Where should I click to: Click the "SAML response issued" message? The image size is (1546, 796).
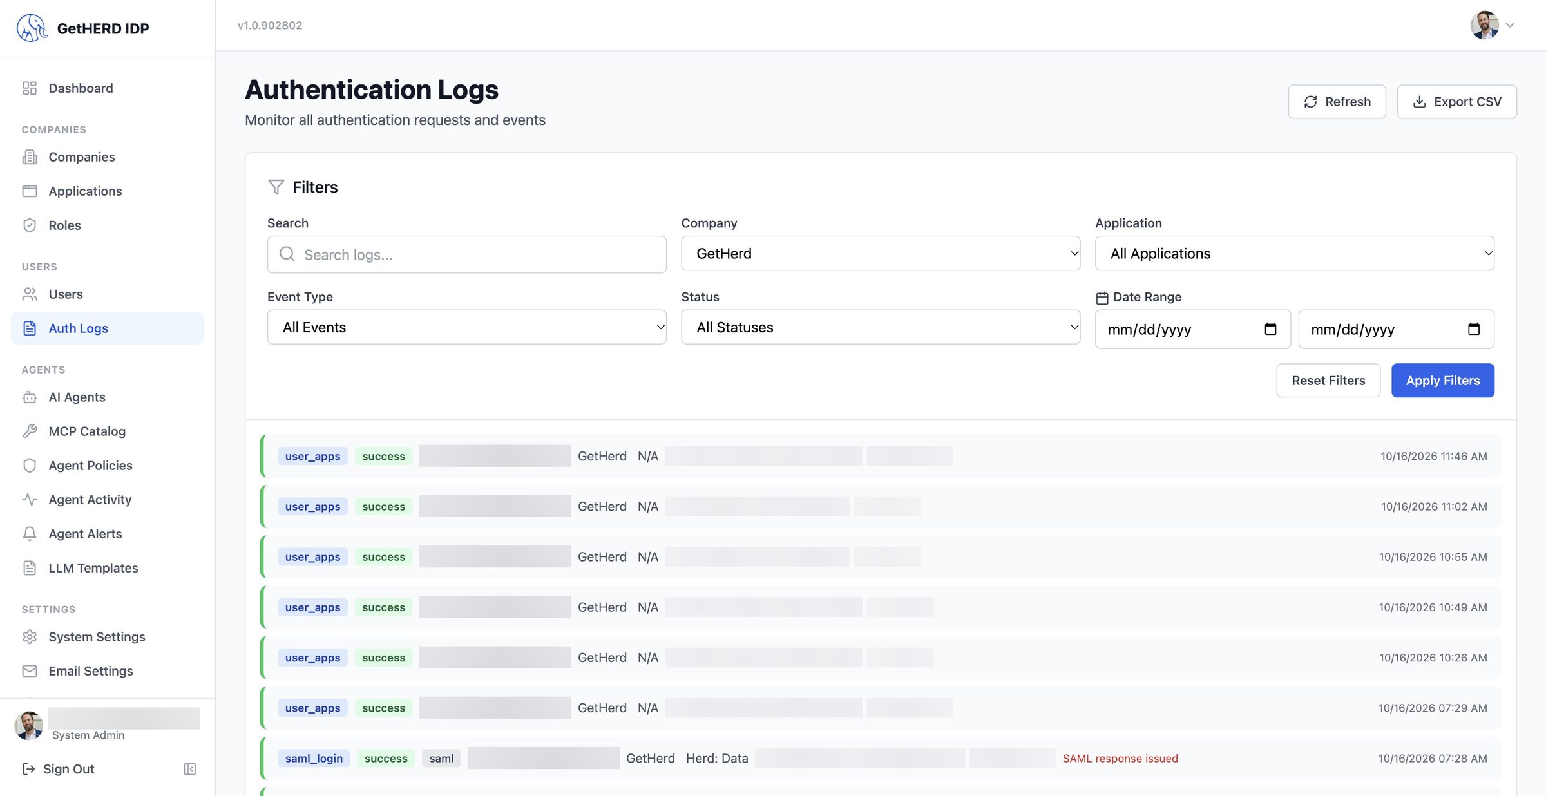coord(1120,758)
